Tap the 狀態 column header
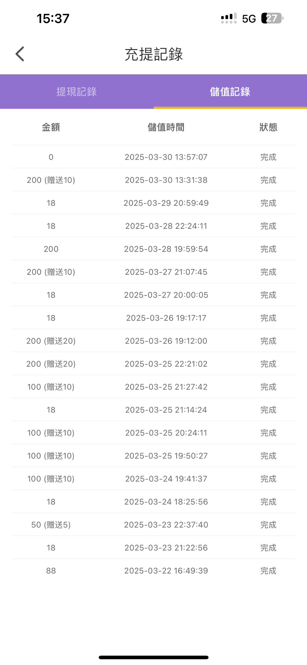Image resolution: width=307 pixels, height=665 pixels. 268,127
